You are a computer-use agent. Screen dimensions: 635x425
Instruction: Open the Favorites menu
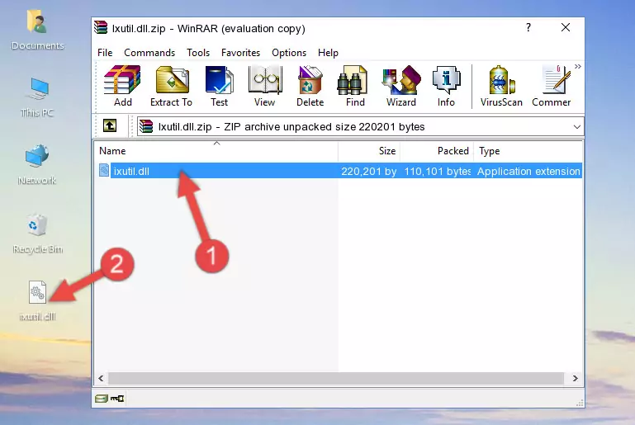(x=240, y=53)
